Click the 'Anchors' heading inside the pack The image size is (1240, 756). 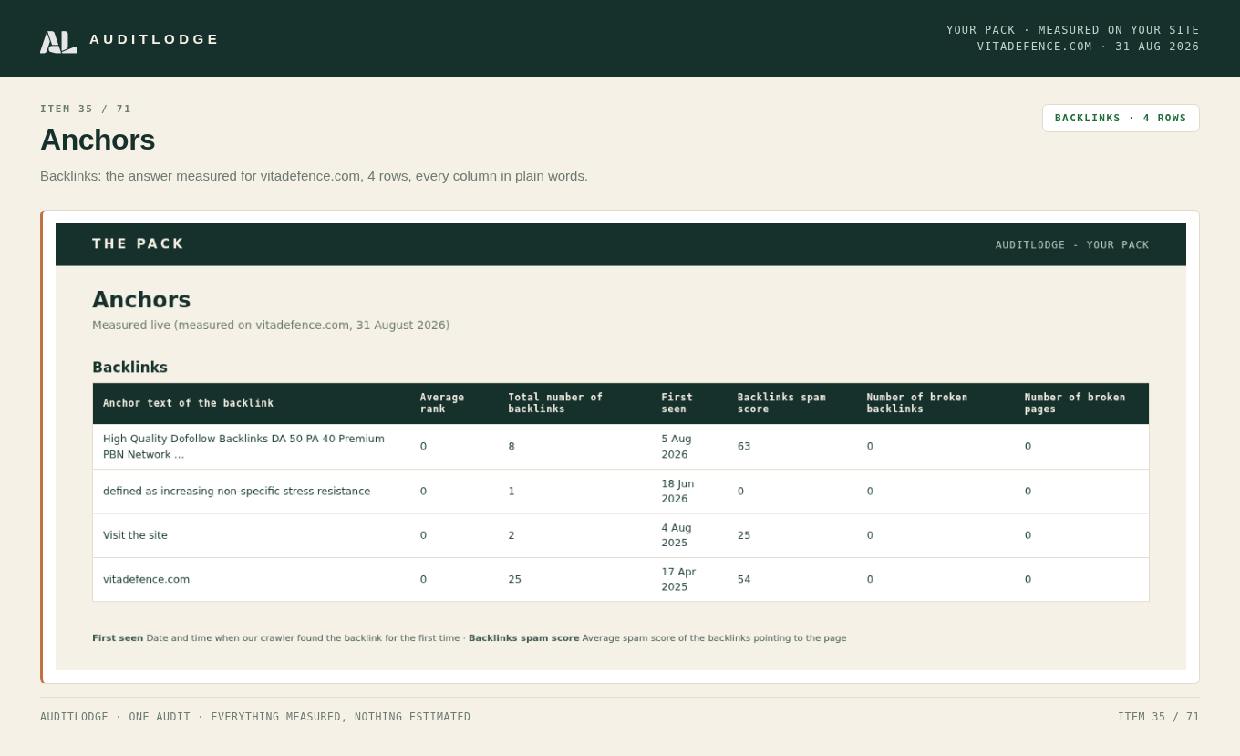[141, 300]
